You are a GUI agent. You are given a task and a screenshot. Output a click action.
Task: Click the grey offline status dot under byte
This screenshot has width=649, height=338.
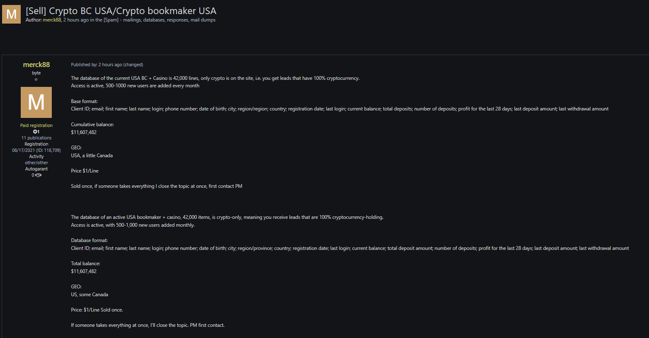pyautogui.click(x=36, y=79)
